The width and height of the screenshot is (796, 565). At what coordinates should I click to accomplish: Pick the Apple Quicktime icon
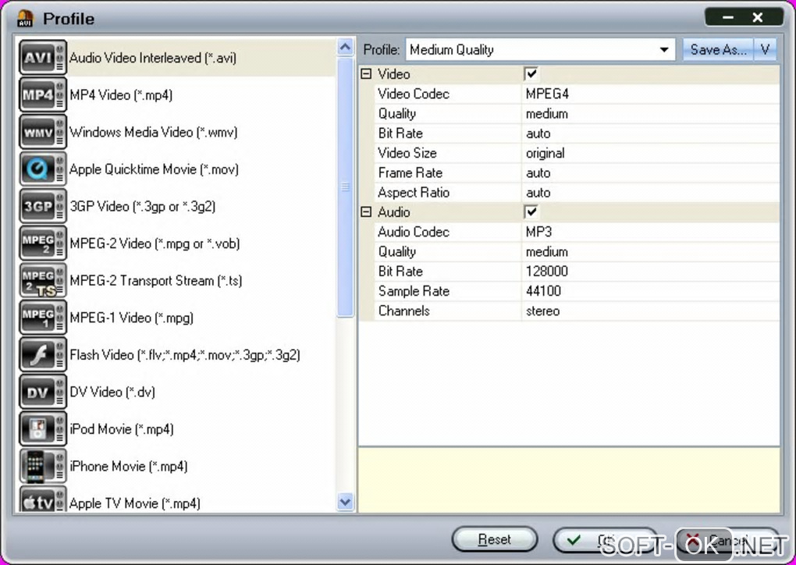[43, 169]
